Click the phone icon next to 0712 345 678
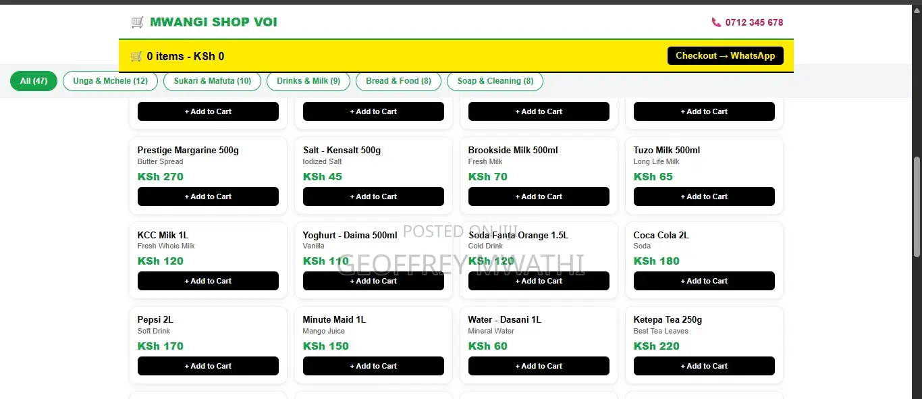The width and height of the screenshot is (922, 399). point(716,22)
